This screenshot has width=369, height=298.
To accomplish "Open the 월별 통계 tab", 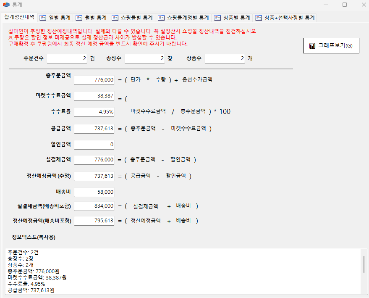I will pos(91,18).
